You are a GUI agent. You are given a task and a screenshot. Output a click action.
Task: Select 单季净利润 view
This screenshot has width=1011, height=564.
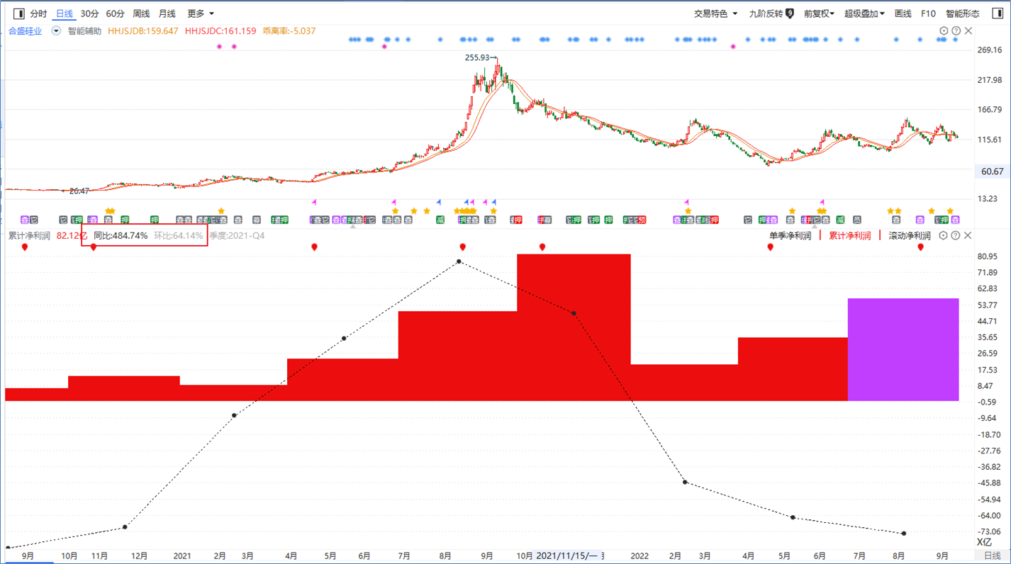[x=790, y=236]
